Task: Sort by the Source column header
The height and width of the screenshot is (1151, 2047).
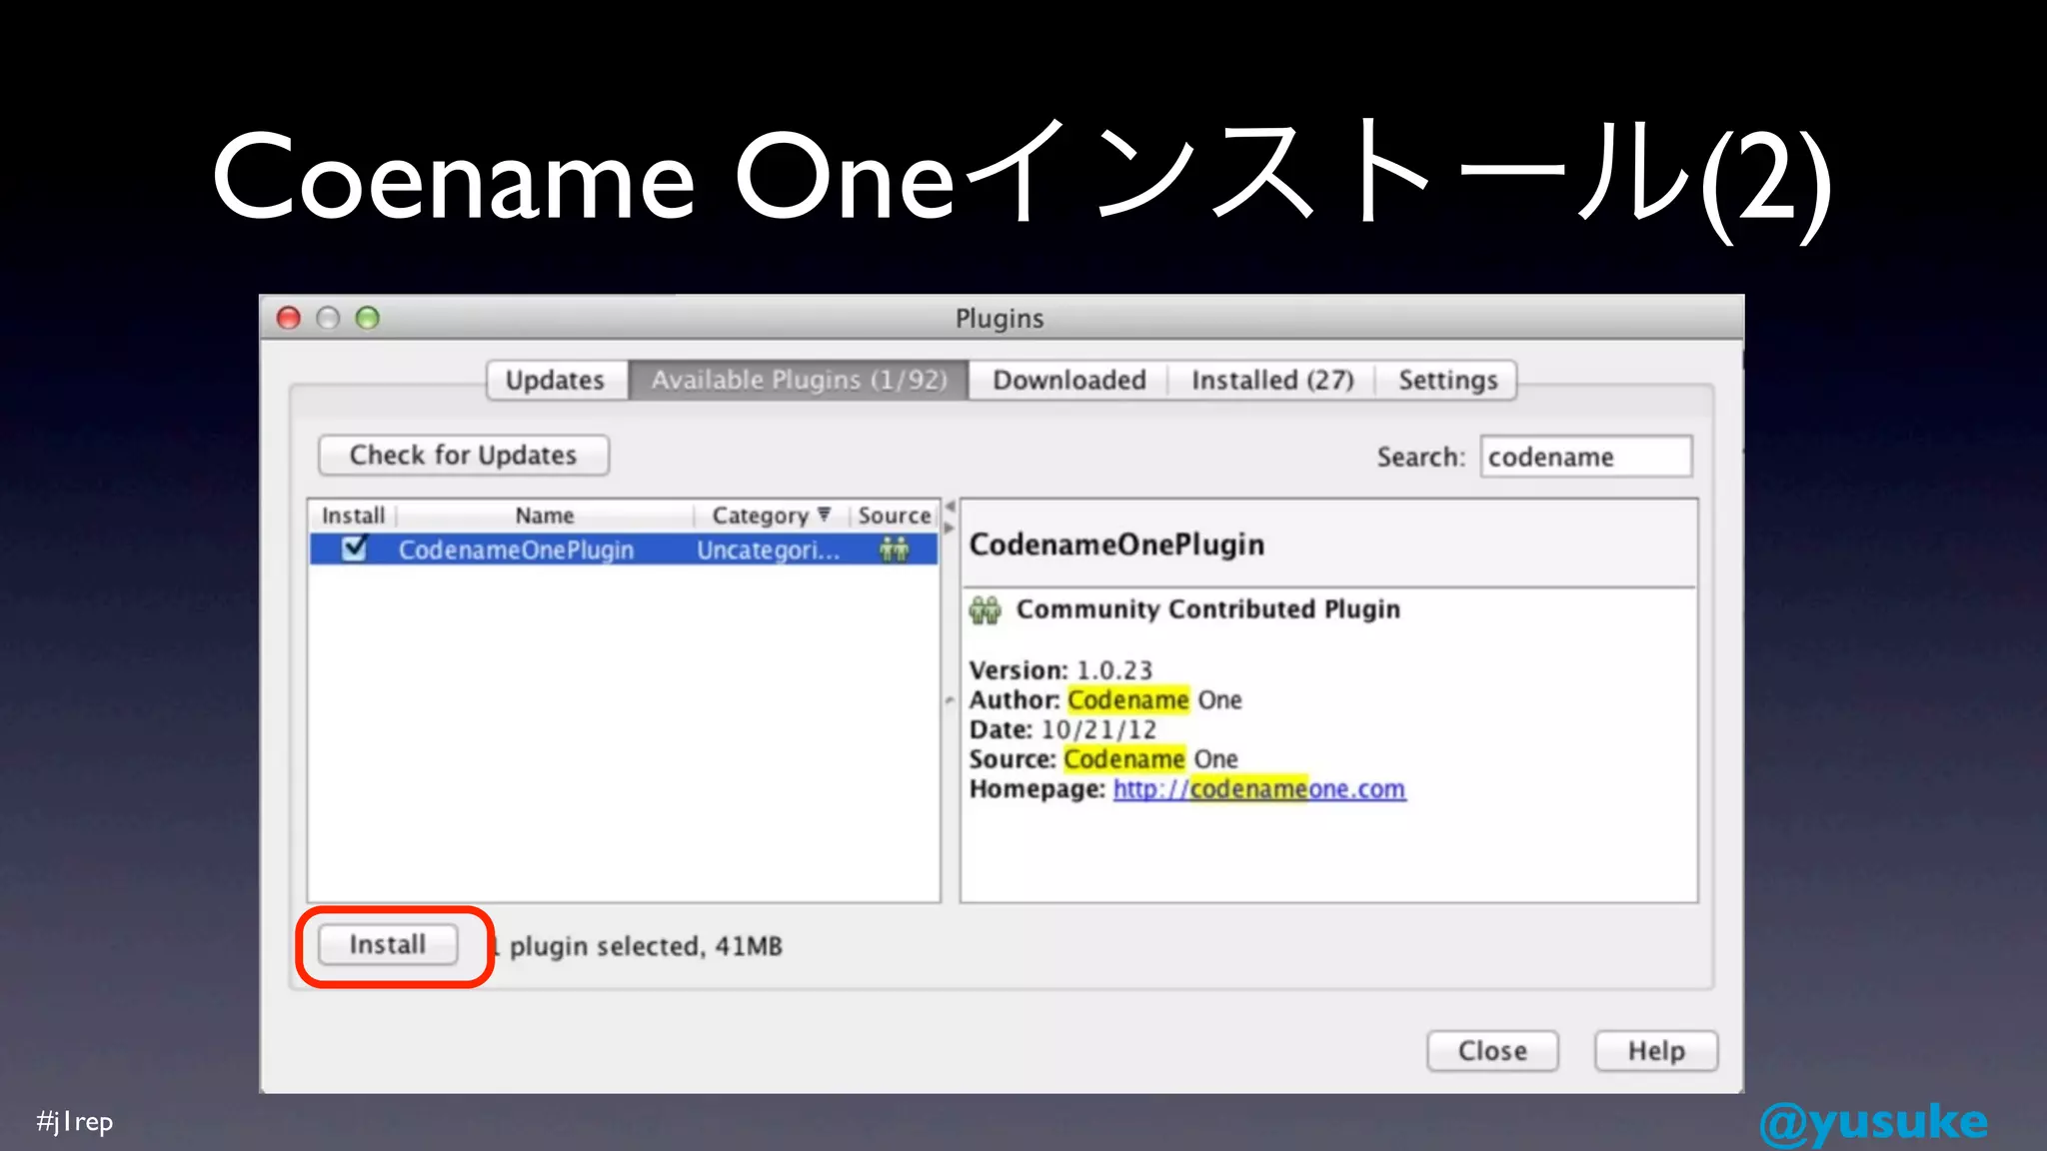Action: (894, 516)
